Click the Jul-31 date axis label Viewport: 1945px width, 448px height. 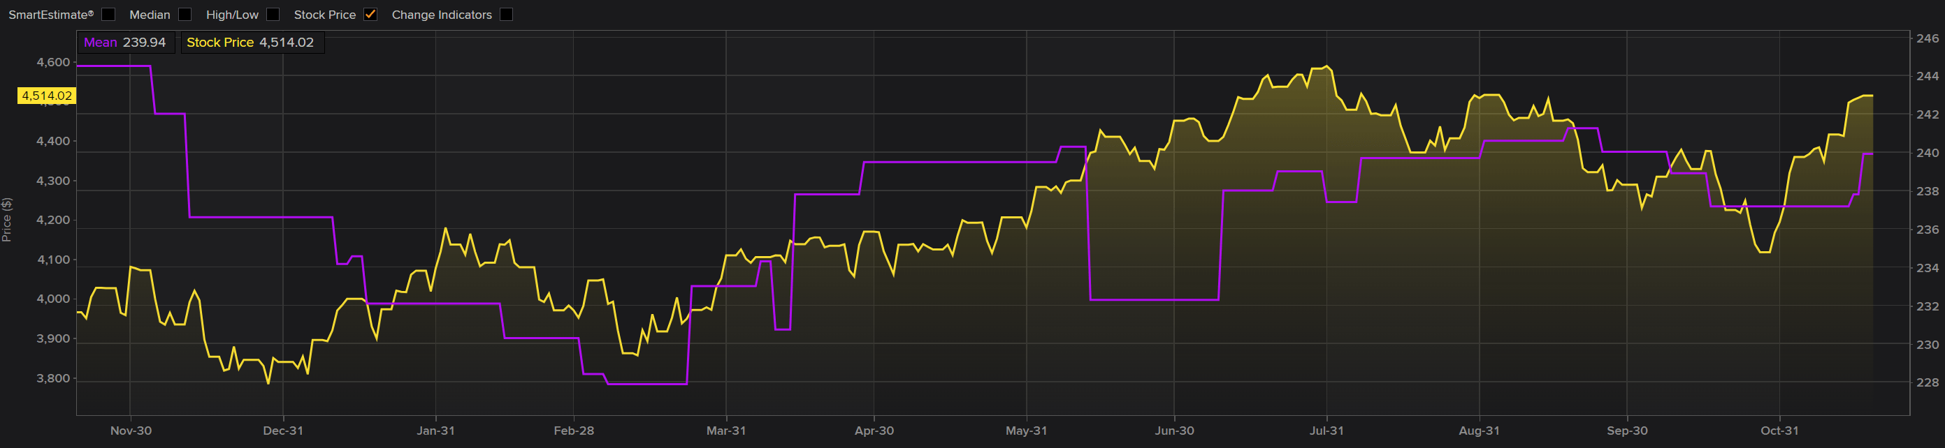(1326, 431)
